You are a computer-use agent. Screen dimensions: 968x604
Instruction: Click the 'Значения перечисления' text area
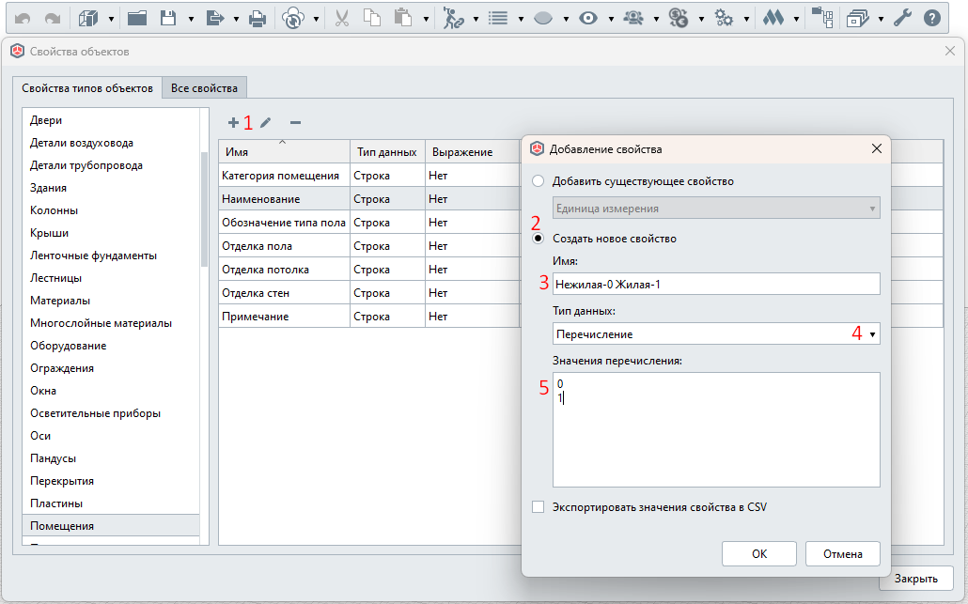716,429
